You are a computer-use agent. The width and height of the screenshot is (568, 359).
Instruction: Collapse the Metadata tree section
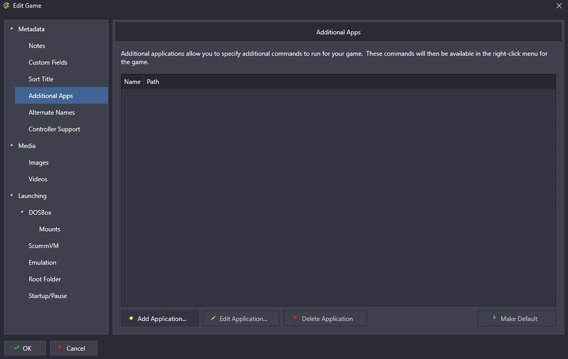pyautogui.click(x=11, y=29)
